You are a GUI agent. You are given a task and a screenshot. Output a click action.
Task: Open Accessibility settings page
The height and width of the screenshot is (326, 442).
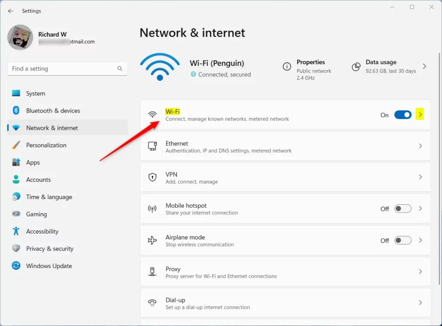tap(68, 231)
